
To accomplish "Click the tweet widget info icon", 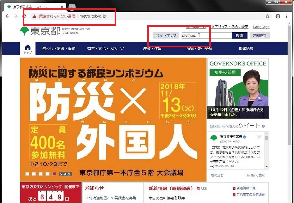I will 263,126.
